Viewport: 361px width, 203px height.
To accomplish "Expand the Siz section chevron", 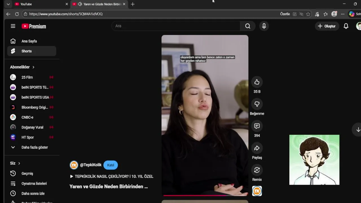I will point(19,163).
